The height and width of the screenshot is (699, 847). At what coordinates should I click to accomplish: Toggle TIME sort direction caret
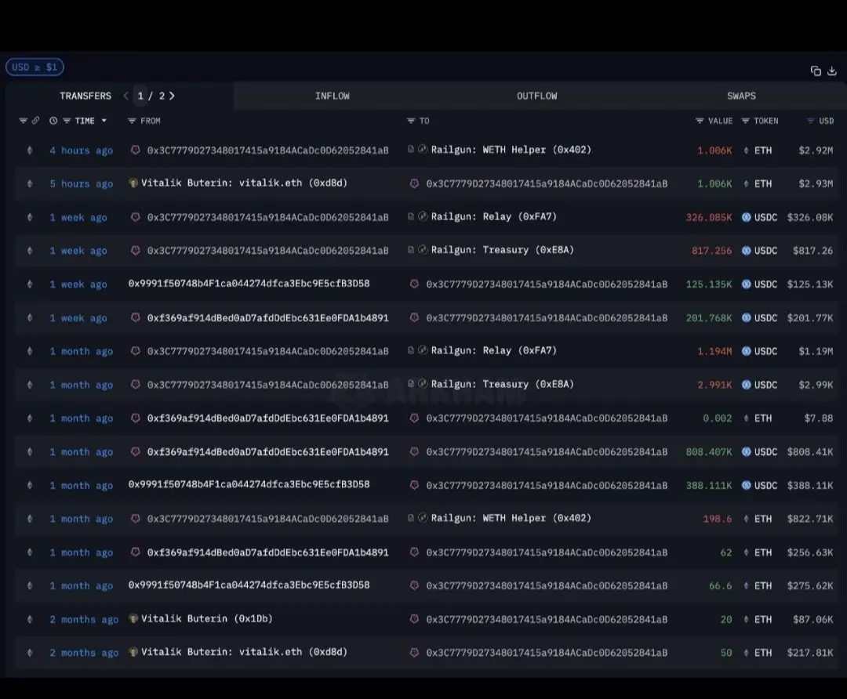tap(104, 121)
